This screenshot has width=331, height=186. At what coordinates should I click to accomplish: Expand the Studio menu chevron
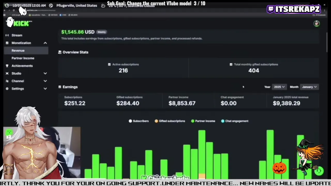[x=45, y=73]
